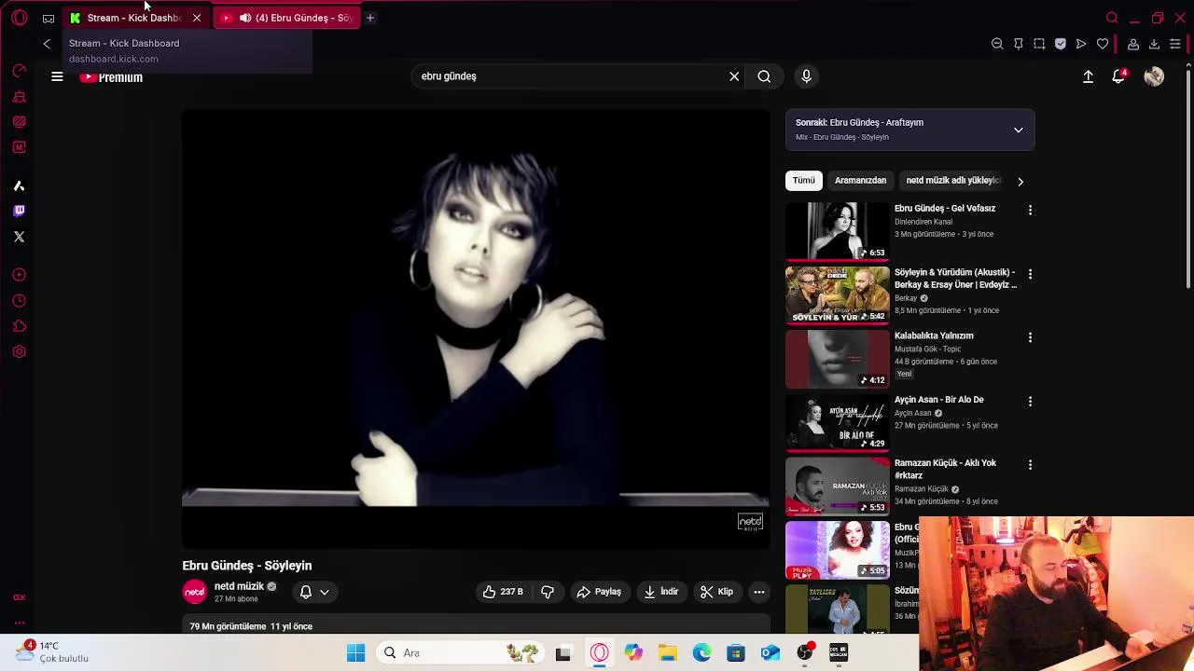This screenshot has width=1194, height=671.
Task: Close the Kick Dashboard tab
Action: [197, 18]
